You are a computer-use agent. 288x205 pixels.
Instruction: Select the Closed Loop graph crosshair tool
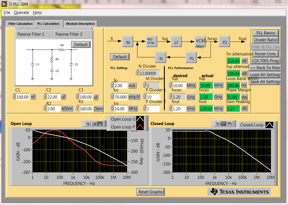coord(218,124)
